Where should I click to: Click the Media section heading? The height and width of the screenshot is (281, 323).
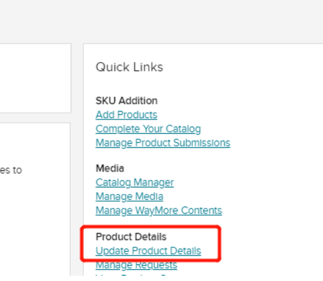coord(110,168)
